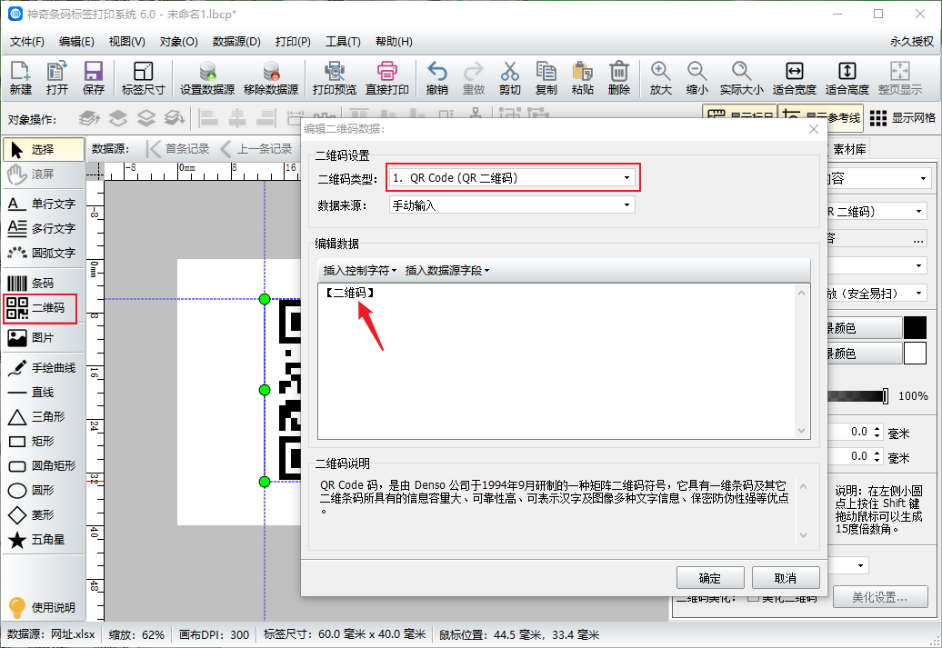Expand Insert Control Character (插入控制字符) menu
This screenshot has width=942, height=648.
coord(360,271)
